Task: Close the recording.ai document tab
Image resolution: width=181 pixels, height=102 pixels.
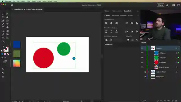Action: [x=12, y=9]
